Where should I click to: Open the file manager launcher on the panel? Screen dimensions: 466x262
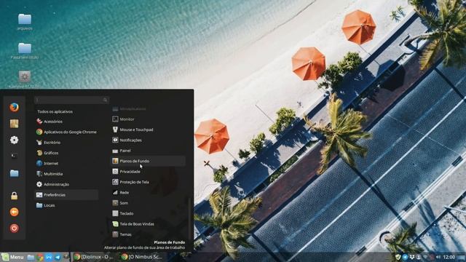pyautogui.click(x=31, y=257)
